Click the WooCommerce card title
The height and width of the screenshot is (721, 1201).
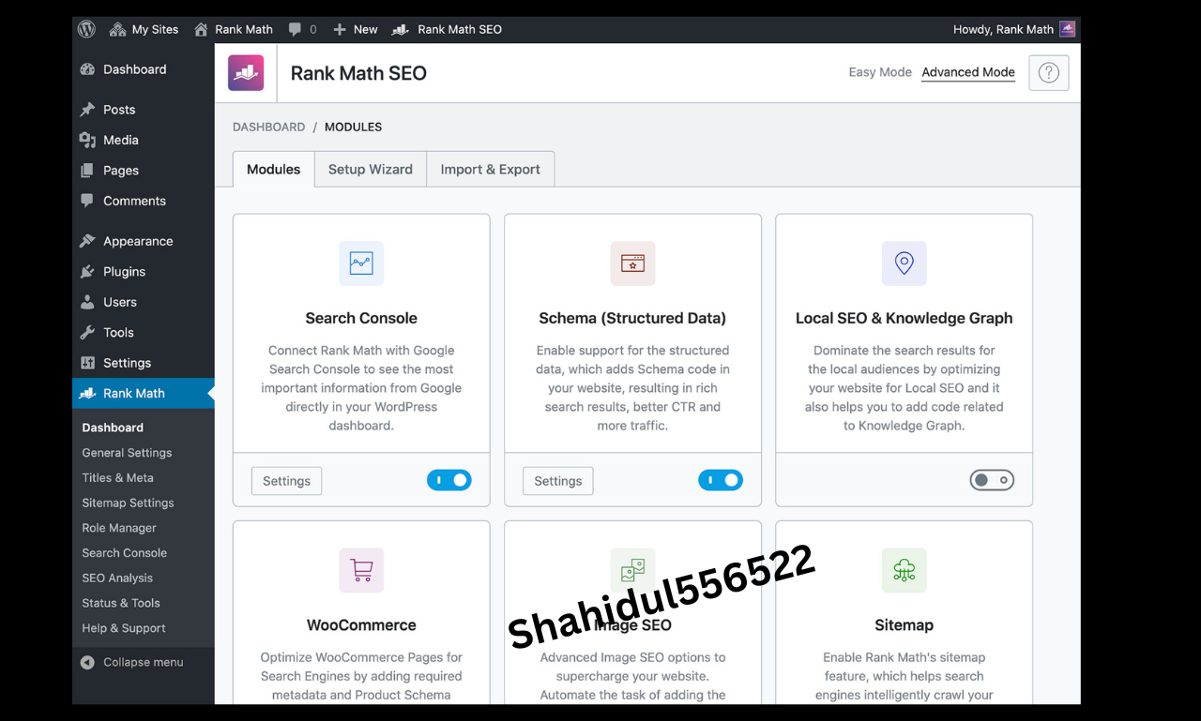point(361,625)
